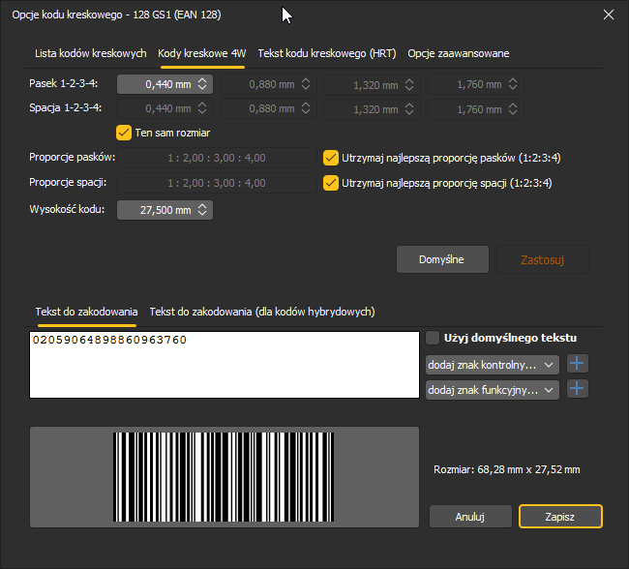This screenshot has height=569, width=629.
Task: Click the Spacja 0,440 mm stepper arrows
Action: coord(202,108)
